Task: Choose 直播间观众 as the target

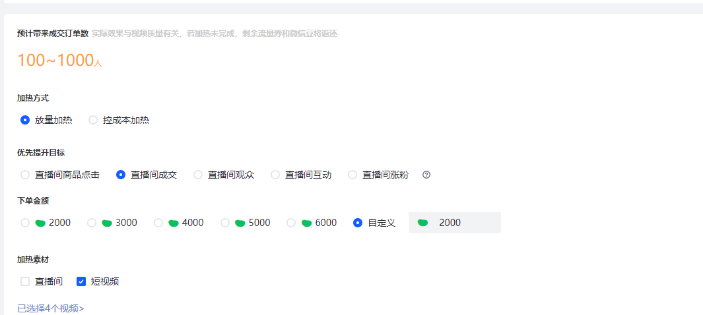Action: [198, 175]
